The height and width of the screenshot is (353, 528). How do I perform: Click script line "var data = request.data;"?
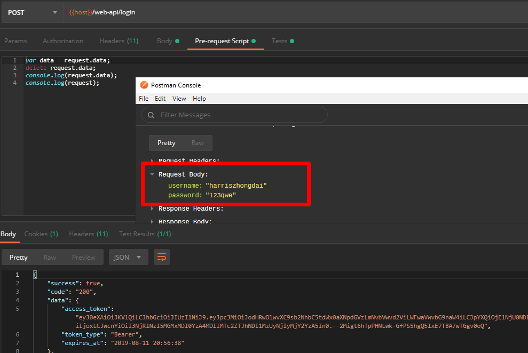[68, 60]
